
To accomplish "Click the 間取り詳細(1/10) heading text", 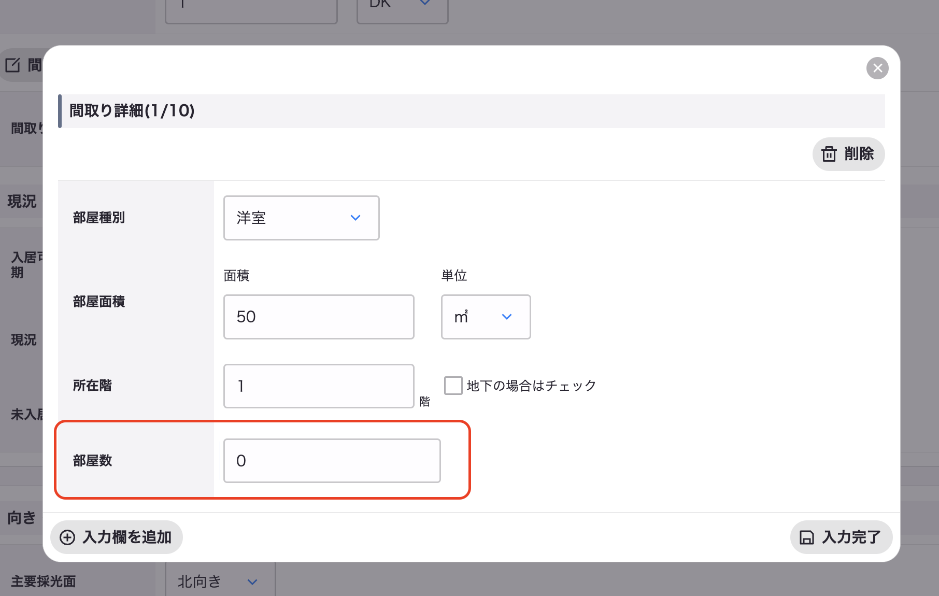I will pos(132,111).
